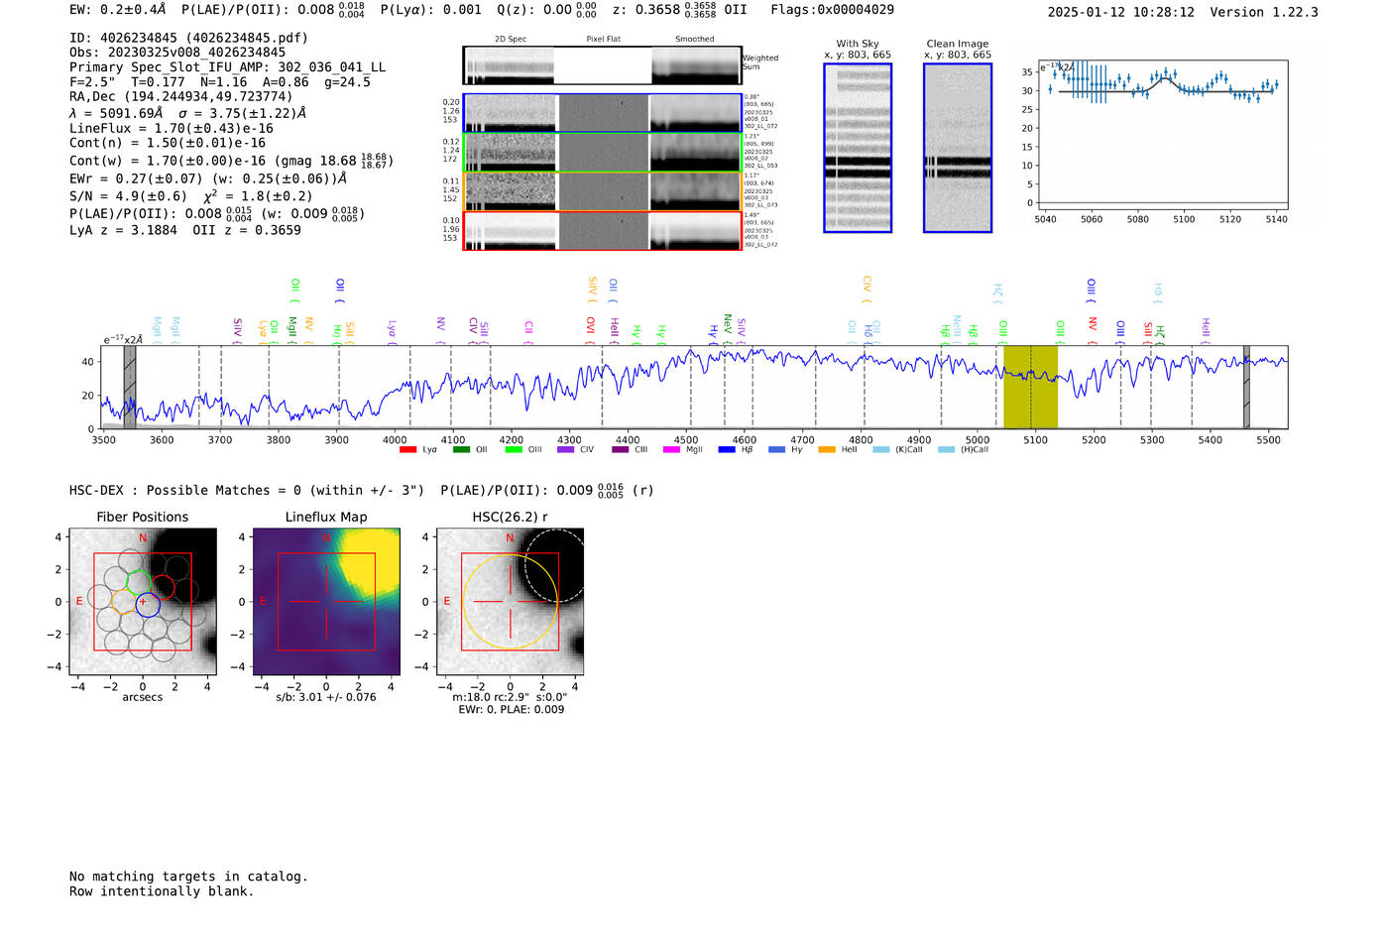Select the green-bordered 2D spectrum row
The height and width of the screenshot is (945, 1388).
pyautogui.click(x=602, y=153)
